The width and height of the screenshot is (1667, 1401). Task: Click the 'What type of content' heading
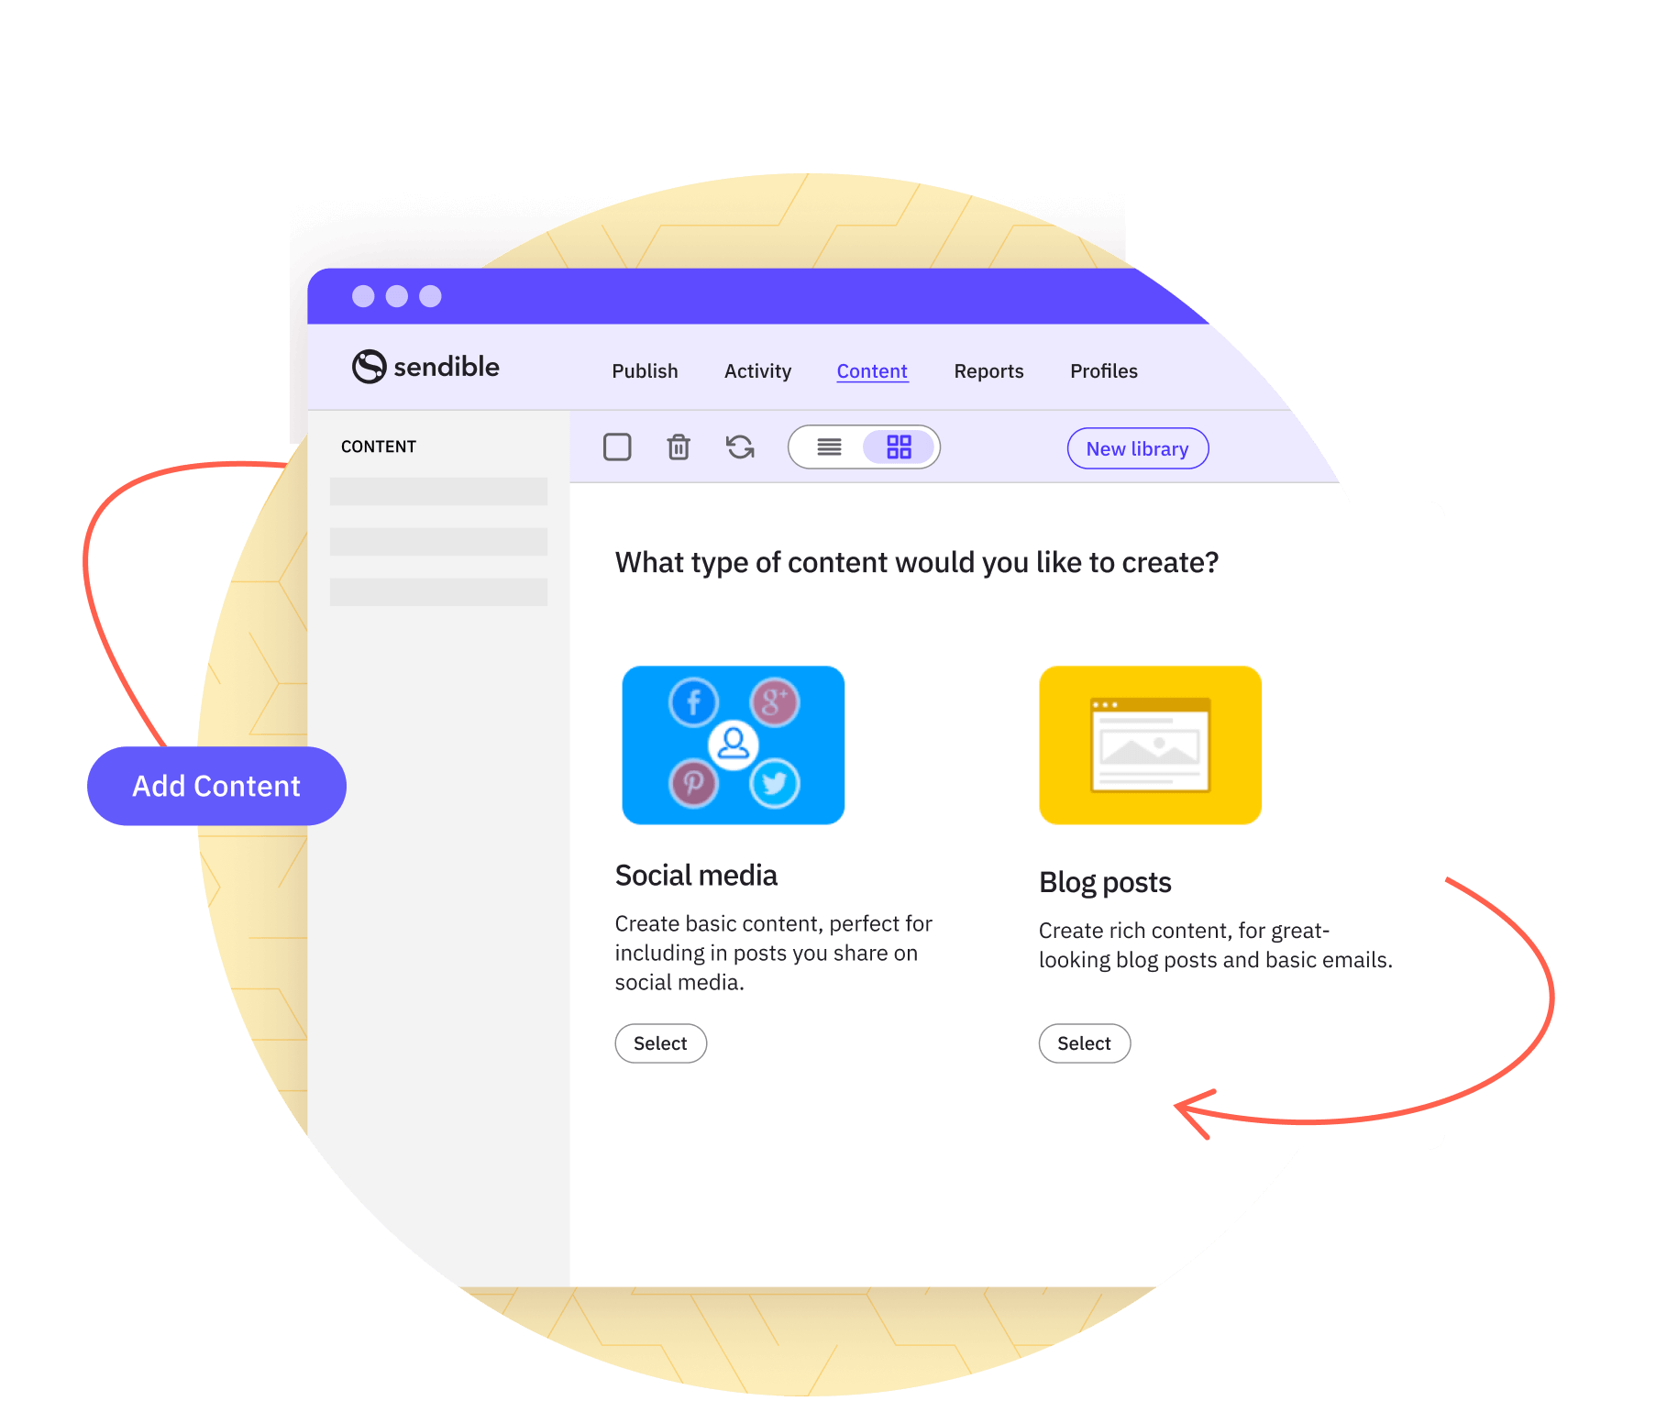917,562
